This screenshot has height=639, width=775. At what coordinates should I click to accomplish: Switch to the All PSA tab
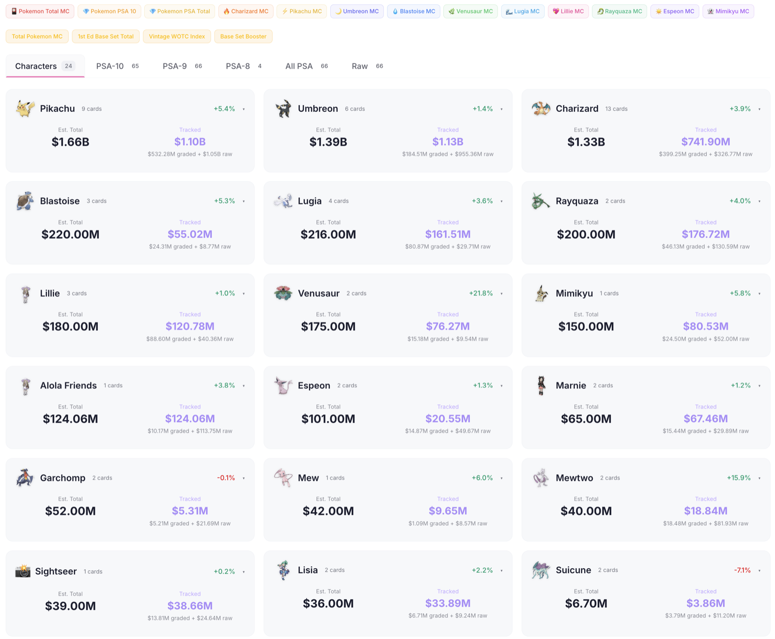(x=307, y=66)
